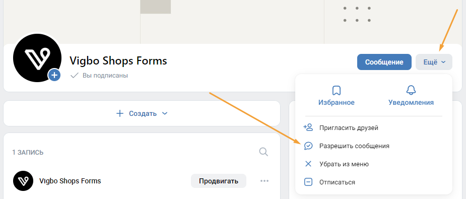Image resolution: width=466 pixels, height=199 pixels.
Task: Click the community title Vigbo Shops Forms
Action: coord(118,61)
